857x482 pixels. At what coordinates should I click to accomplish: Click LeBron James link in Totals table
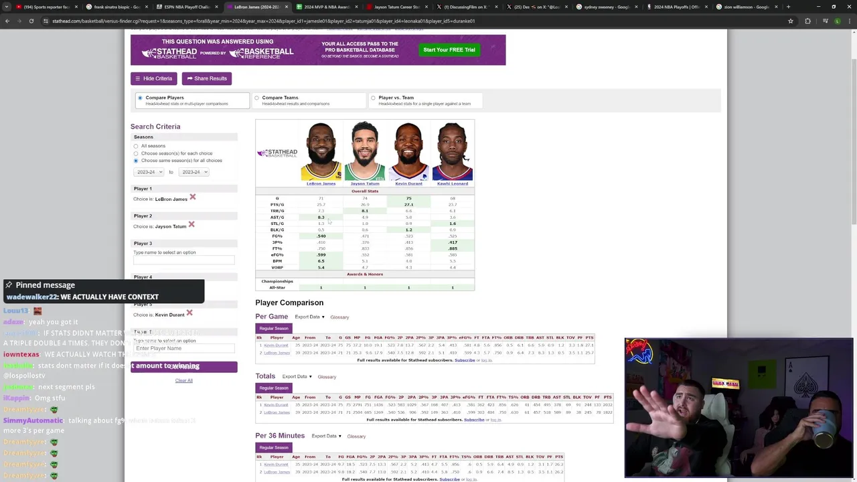[277, 412]
